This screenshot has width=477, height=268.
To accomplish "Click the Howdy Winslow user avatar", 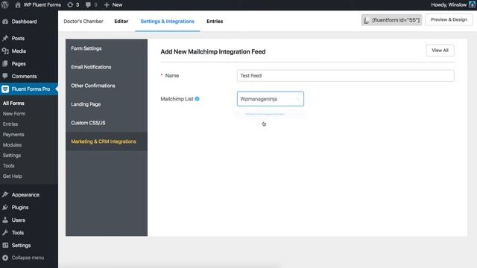I will (x=472, y=4).
